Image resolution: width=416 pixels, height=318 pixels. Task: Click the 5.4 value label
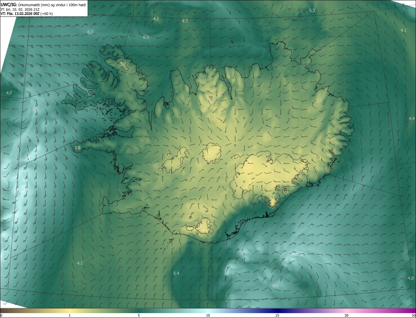point(176,273)
